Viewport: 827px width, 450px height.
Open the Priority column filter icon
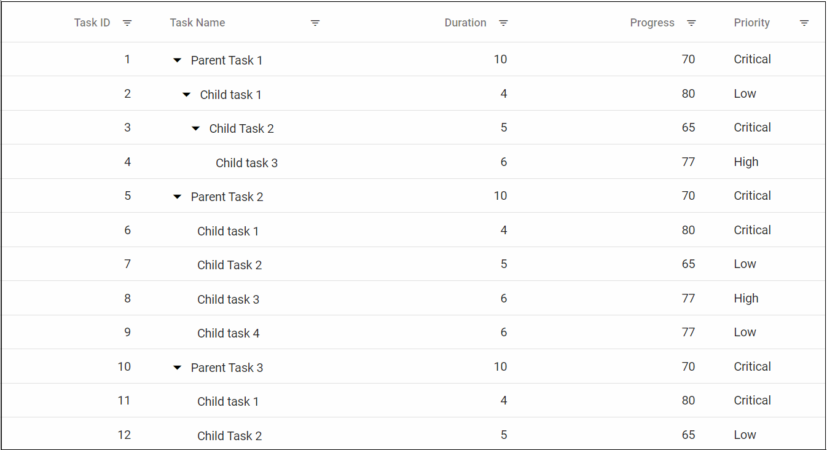804,23
